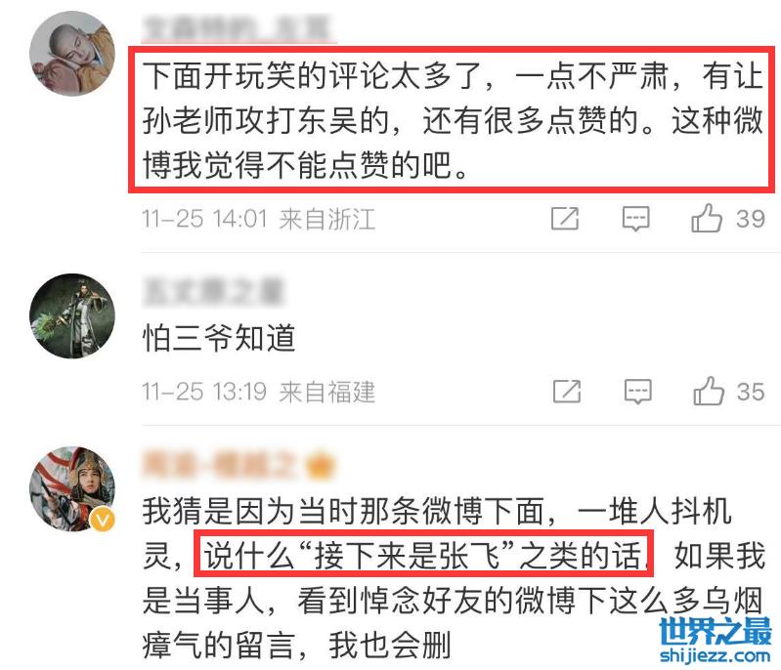Tap the timestamp 11-25 14:01 来自浙江

(258, 219)
